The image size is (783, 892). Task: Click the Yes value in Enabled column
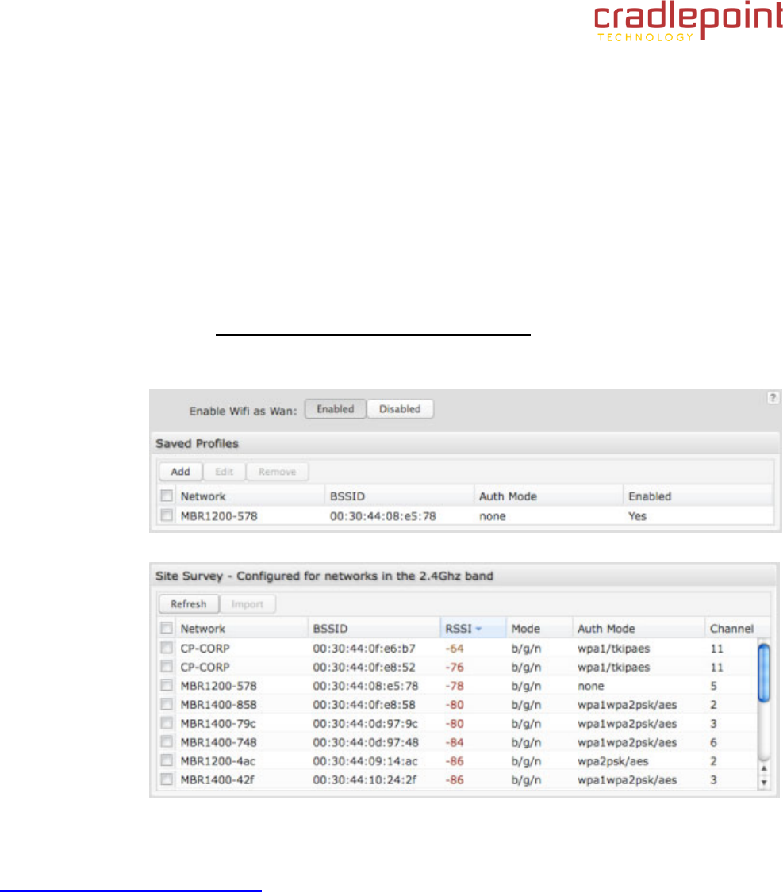637,516
